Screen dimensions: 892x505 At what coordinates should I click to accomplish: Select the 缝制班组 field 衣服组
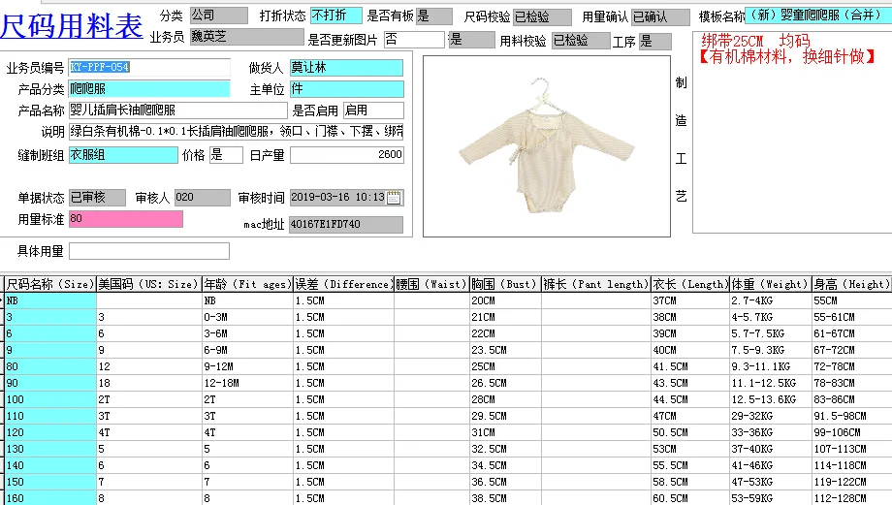tap(123, 155)
